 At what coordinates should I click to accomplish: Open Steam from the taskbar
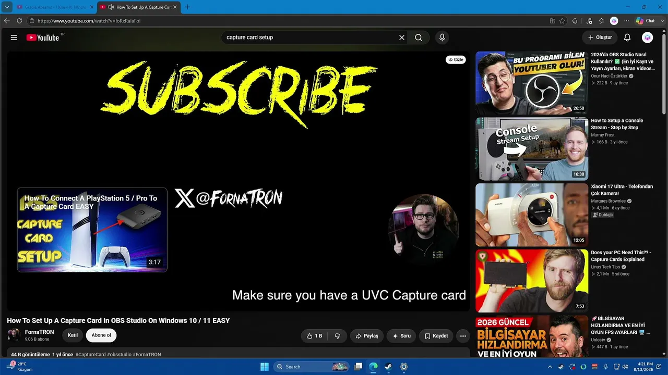coord(388,367)
